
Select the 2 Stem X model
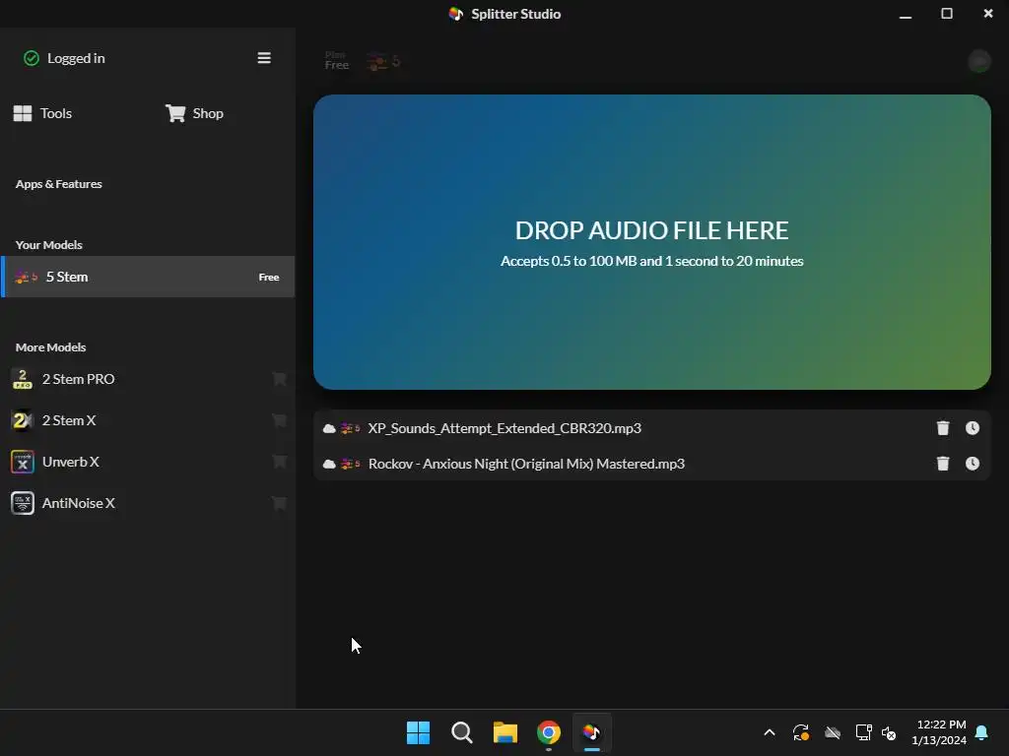point(148,420)
